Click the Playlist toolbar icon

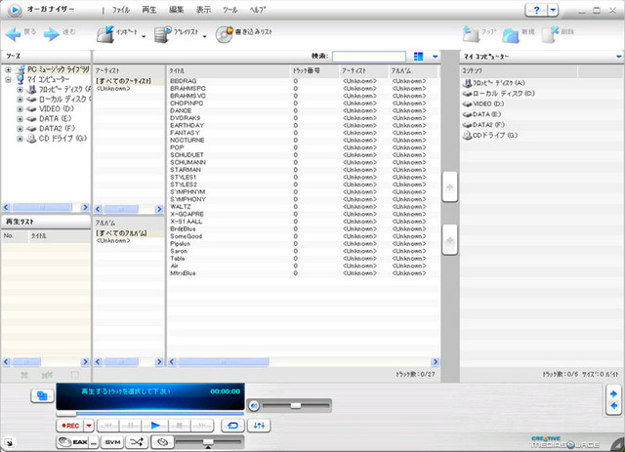click(x=163, y=34)
